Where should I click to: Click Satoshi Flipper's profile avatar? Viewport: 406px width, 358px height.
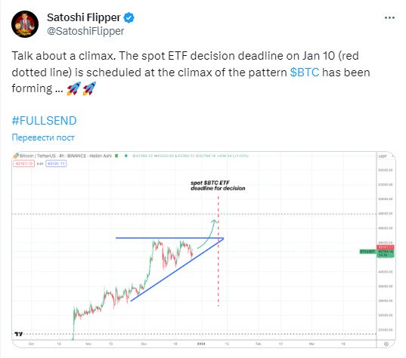click(25, 24)
